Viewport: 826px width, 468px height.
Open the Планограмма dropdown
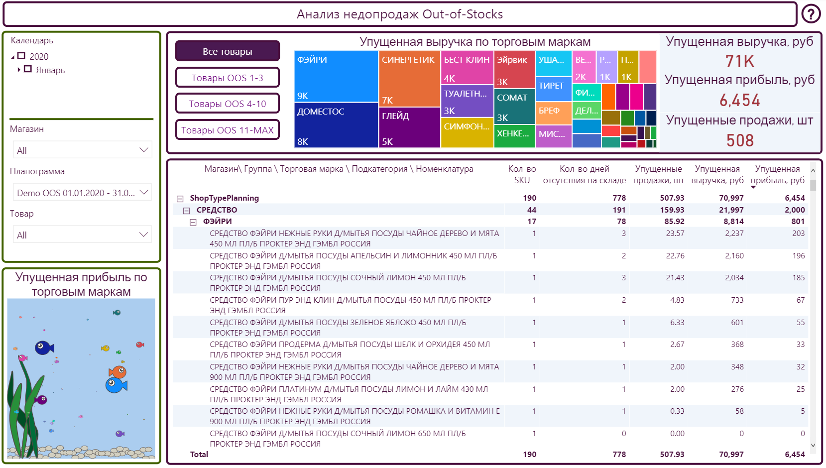click(82, 192)
